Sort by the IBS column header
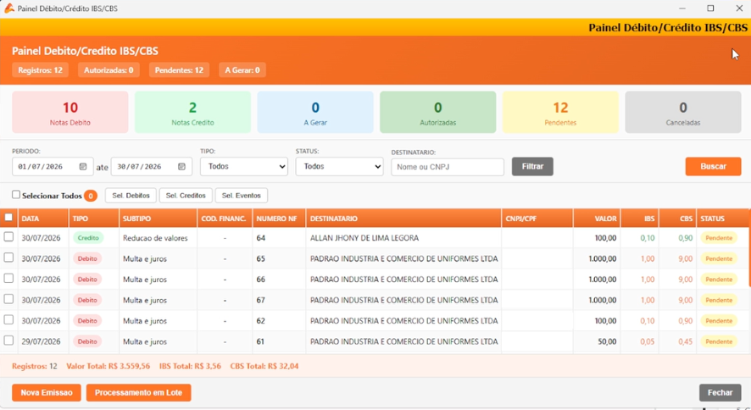This screenshot has height=410, width=751. [x=639, y=219]
